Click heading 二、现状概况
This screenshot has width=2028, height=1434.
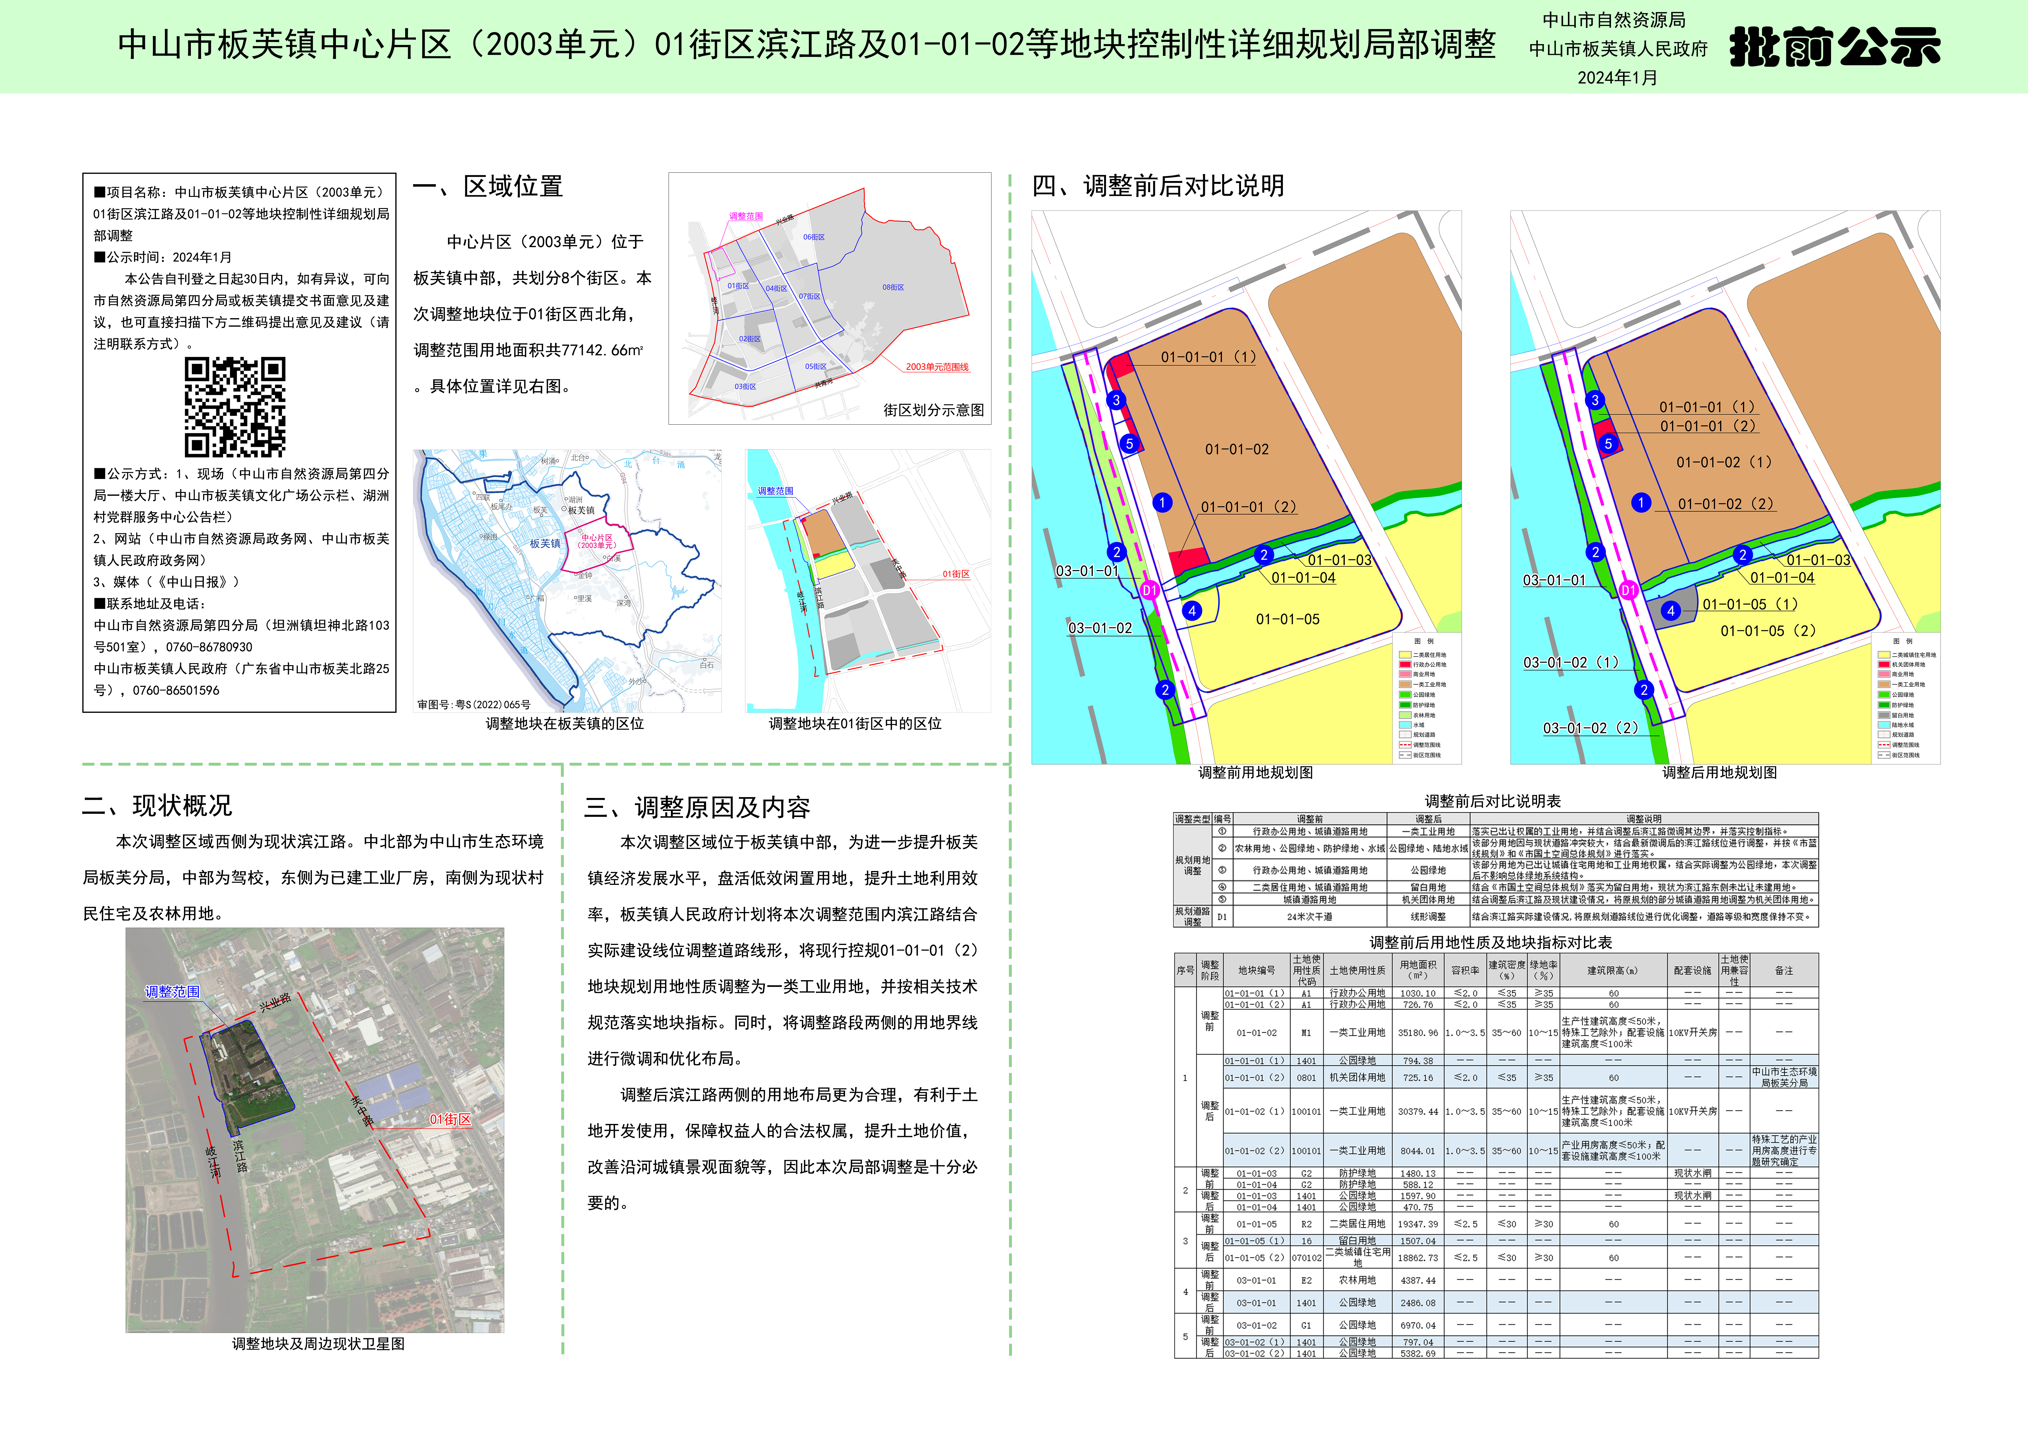pos(157,805)
